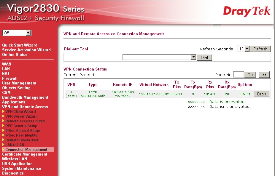Click the Remote IP column header
275x176 pixels.
(123, 84)
